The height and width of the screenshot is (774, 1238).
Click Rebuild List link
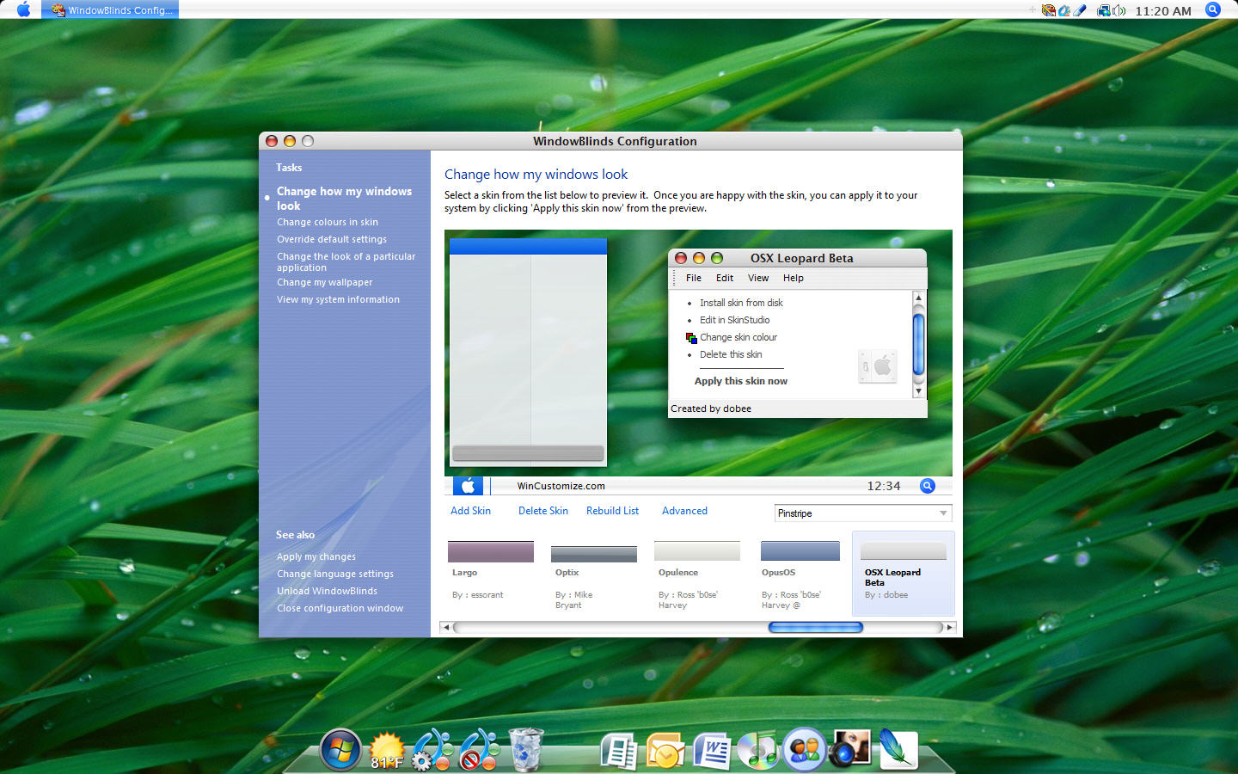click(613, 511)
